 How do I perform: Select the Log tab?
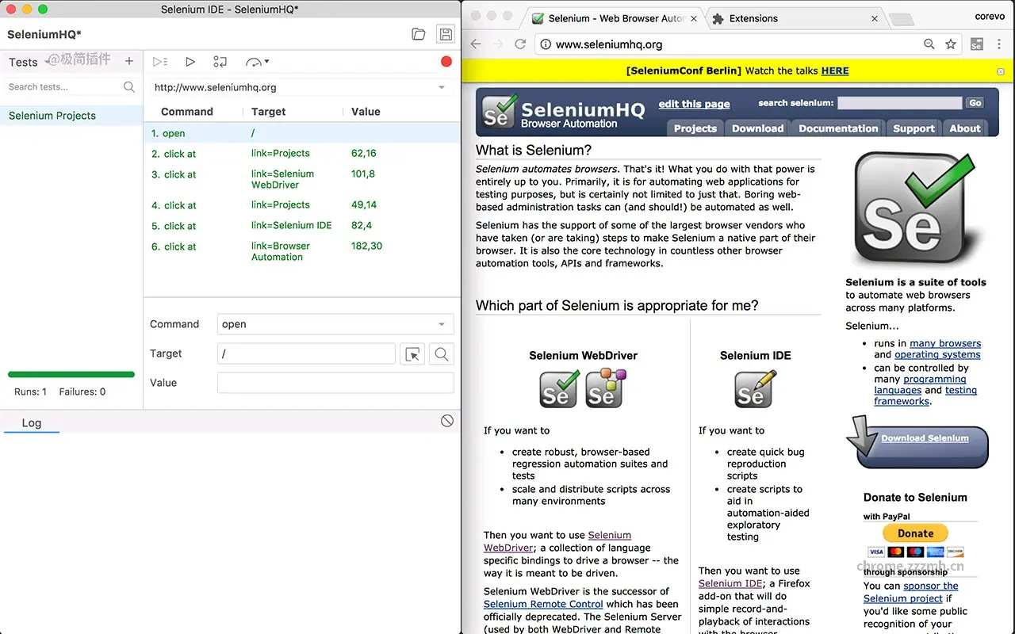(x=31, y=422)
